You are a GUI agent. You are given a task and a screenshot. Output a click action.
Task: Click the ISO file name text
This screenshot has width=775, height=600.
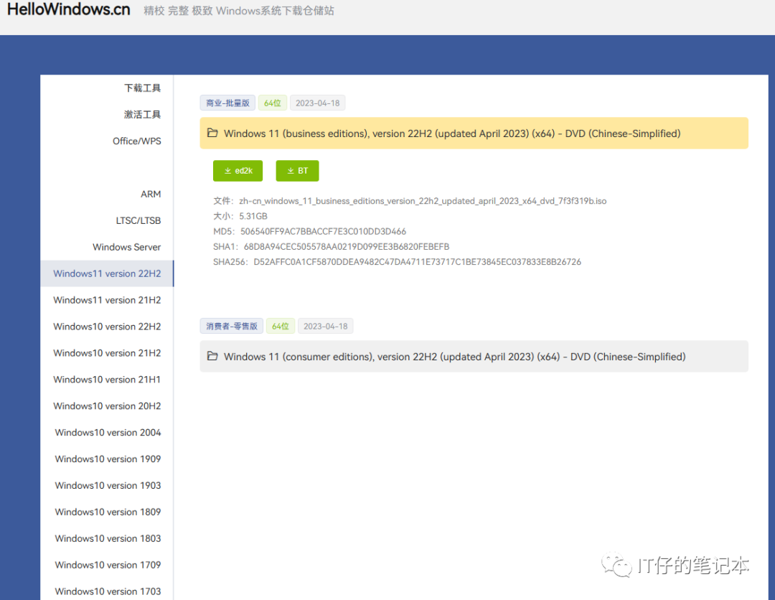point(423,201)
